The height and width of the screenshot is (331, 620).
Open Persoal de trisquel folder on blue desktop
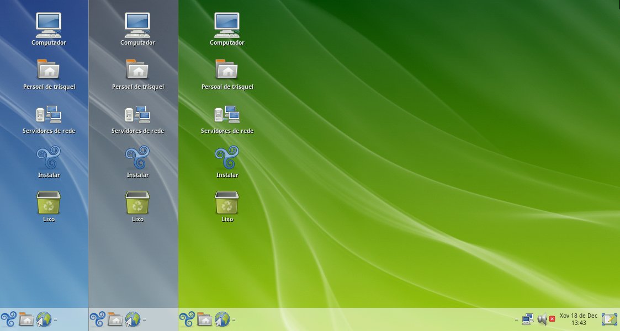tap(49, 69)
